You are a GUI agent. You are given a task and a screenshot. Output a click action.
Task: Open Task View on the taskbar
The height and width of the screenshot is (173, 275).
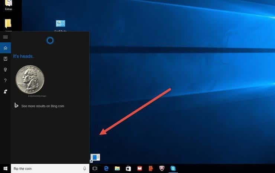(x=95, y=169)
